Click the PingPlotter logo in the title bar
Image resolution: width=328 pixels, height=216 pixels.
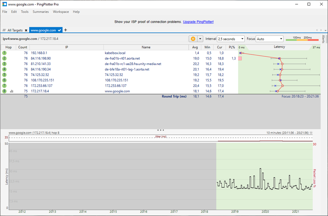click(x=4, y=4)
